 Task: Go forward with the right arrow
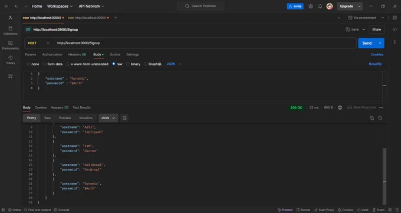pyautogui.click(x=25, y=6)
